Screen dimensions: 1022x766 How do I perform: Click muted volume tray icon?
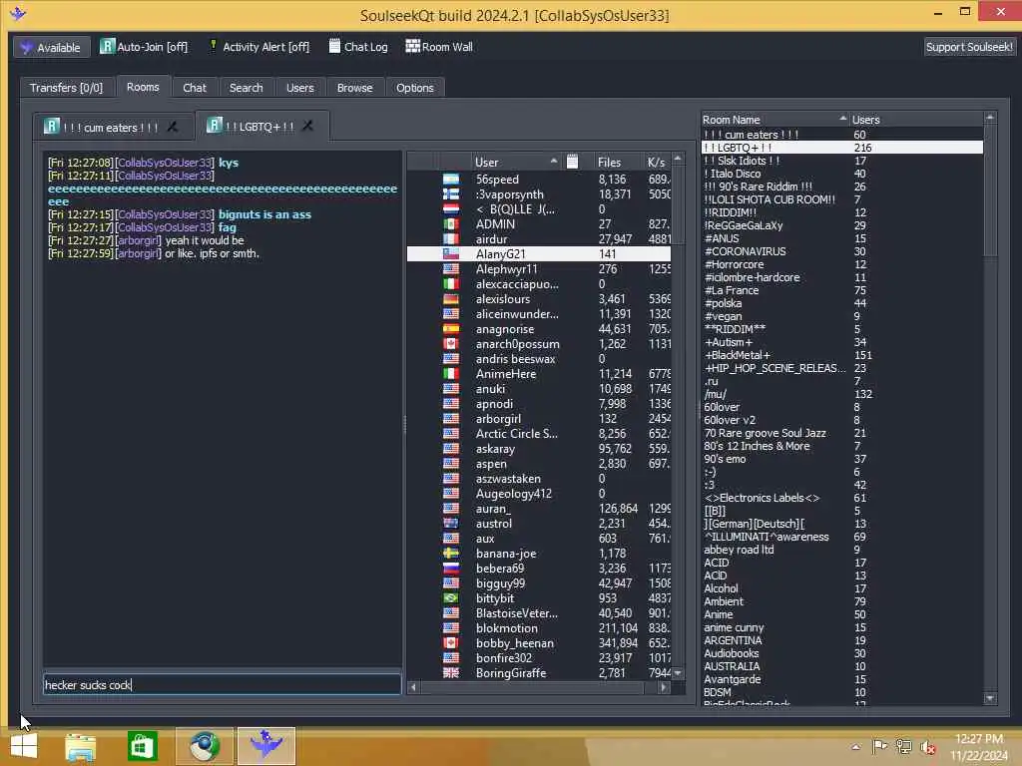tap(928, 747)
